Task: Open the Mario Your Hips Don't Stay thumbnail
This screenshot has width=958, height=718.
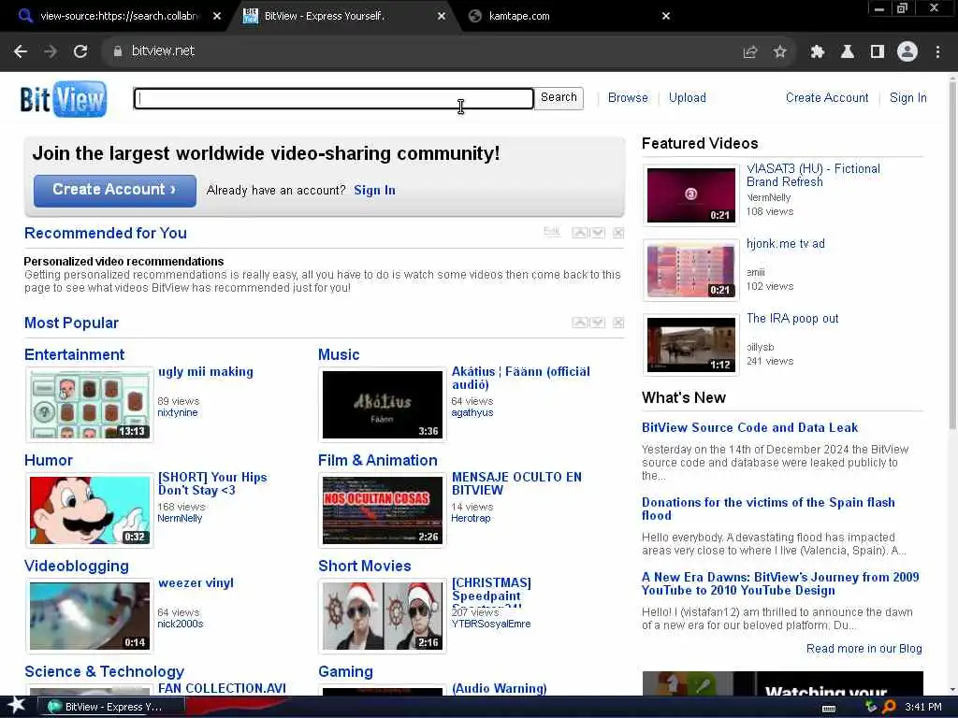Action: point(89,510)
